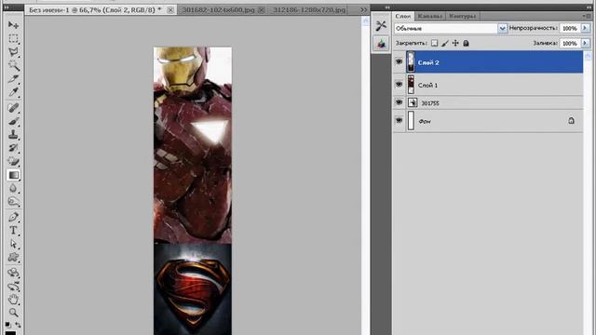Open the tool presets dock icon

pyautogui.click(x=381, y=26)
